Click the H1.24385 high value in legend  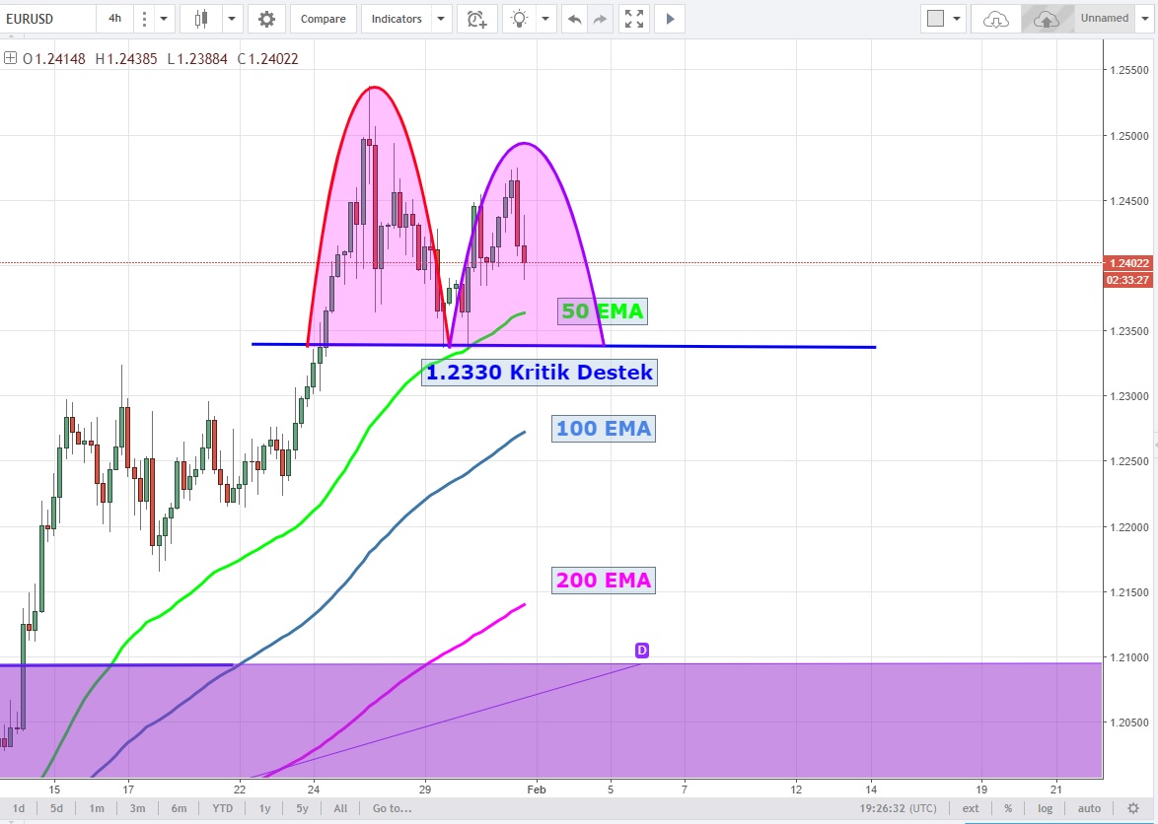(126, 59)
